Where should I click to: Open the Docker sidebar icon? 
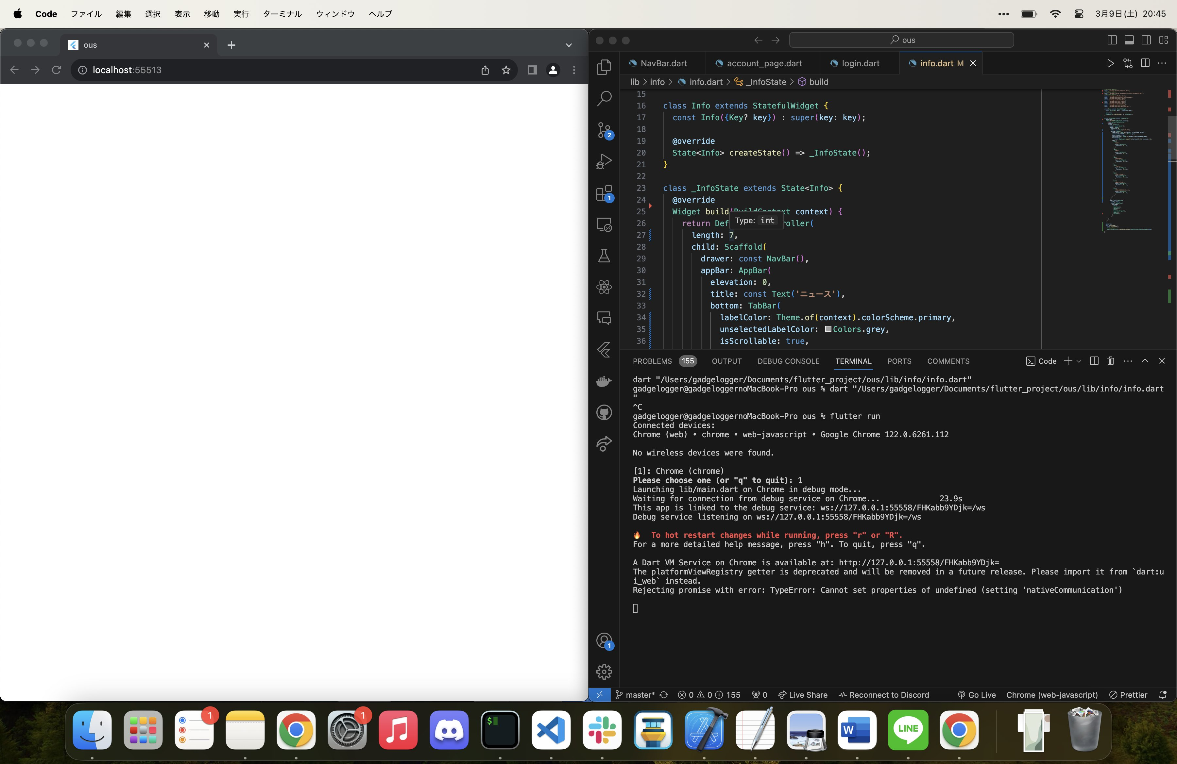604,381
